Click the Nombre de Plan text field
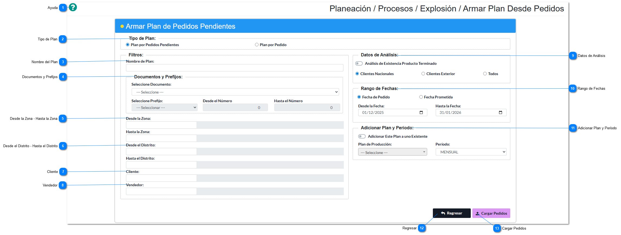The image size is (621, 235). [x=234, y=68]
